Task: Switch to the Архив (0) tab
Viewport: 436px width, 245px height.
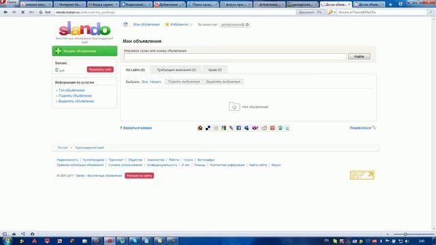Action: 215,69
